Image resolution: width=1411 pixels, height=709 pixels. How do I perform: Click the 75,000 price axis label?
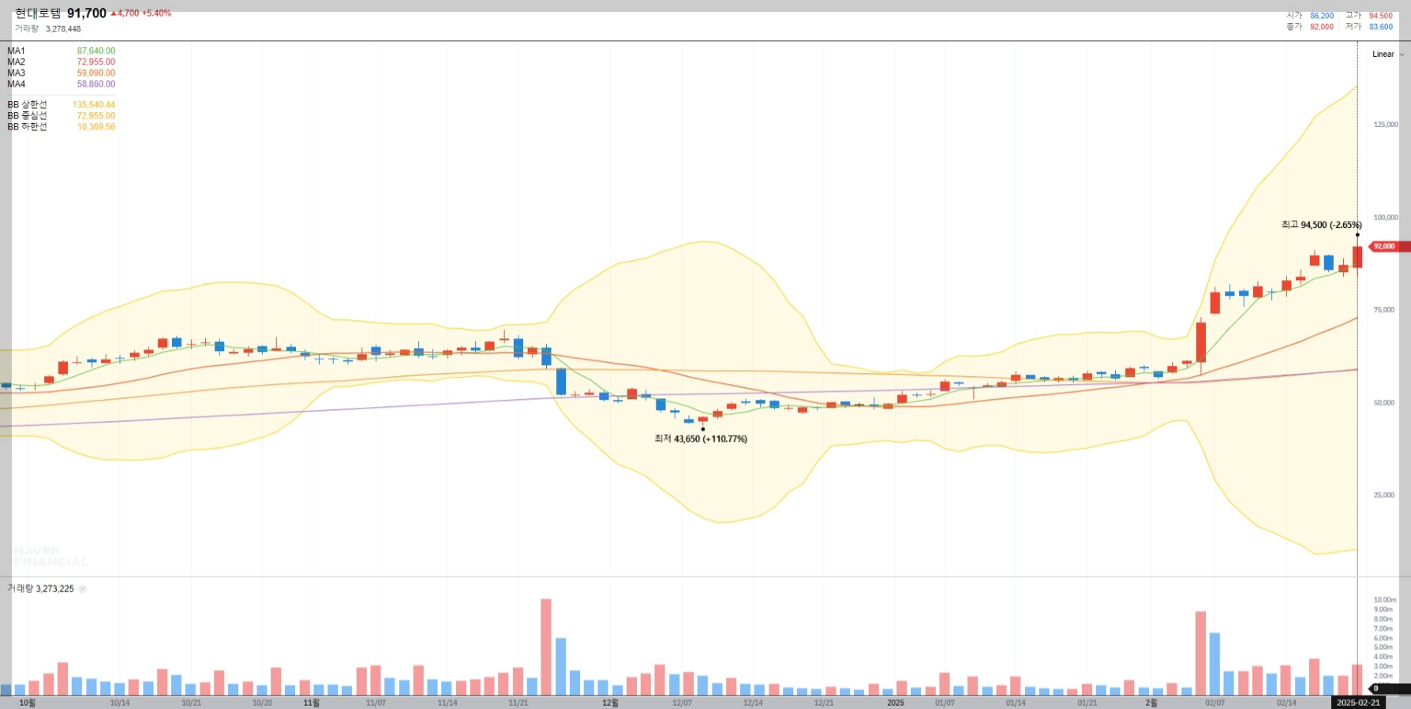pyautogui.click(x=1384, y=310)
